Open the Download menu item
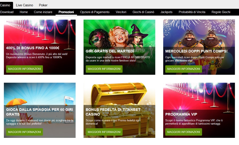The width and height of the screenshot is (239, 145). pos(7,12)
